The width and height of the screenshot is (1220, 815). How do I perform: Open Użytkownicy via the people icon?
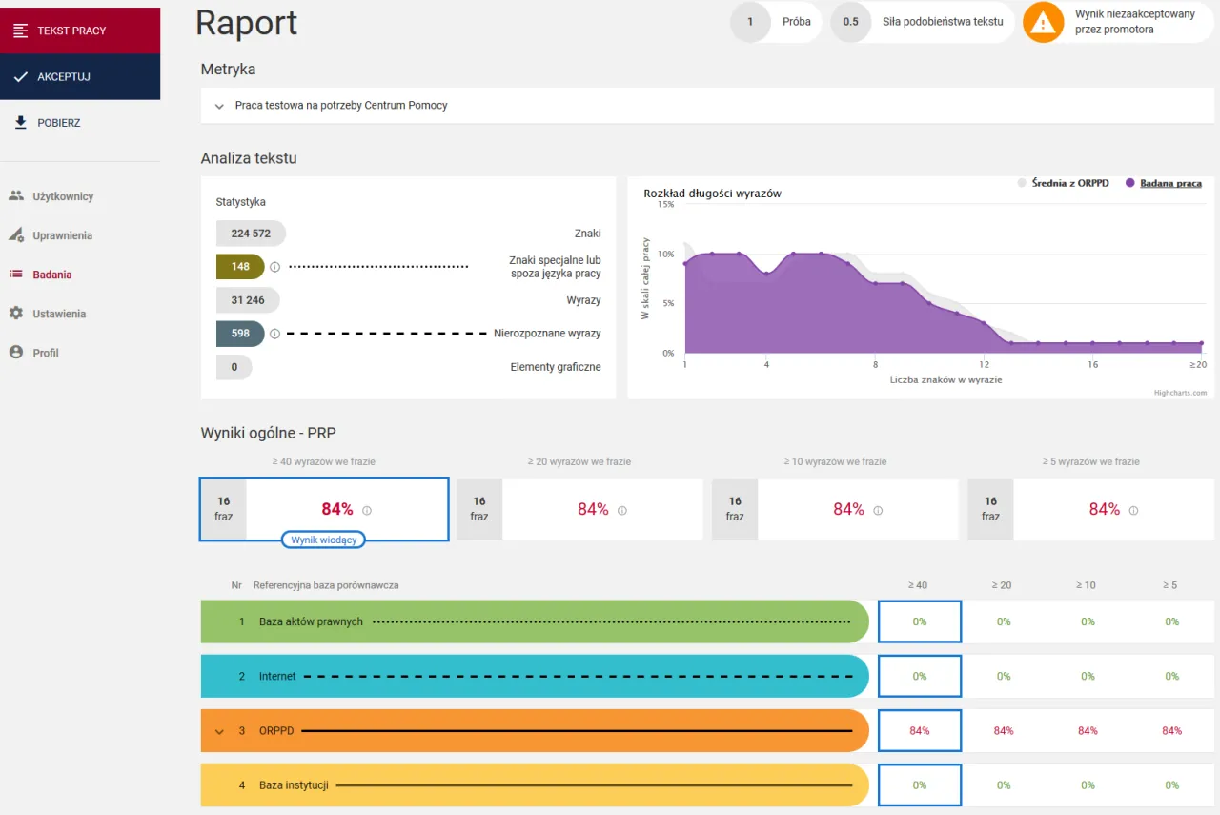pyautogui.click(x=15, y=196)
